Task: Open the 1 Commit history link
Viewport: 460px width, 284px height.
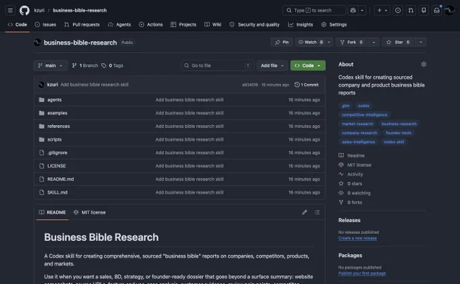Action: [306, 85]
